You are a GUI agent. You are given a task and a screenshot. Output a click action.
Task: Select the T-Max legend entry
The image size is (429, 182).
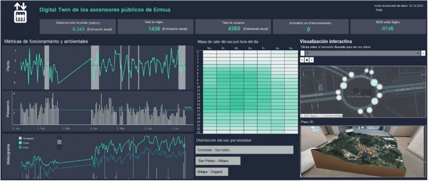(20, 143)
